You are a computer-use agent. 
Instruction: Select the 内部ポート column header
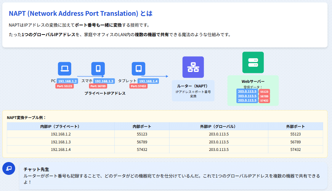coord(142,126)
